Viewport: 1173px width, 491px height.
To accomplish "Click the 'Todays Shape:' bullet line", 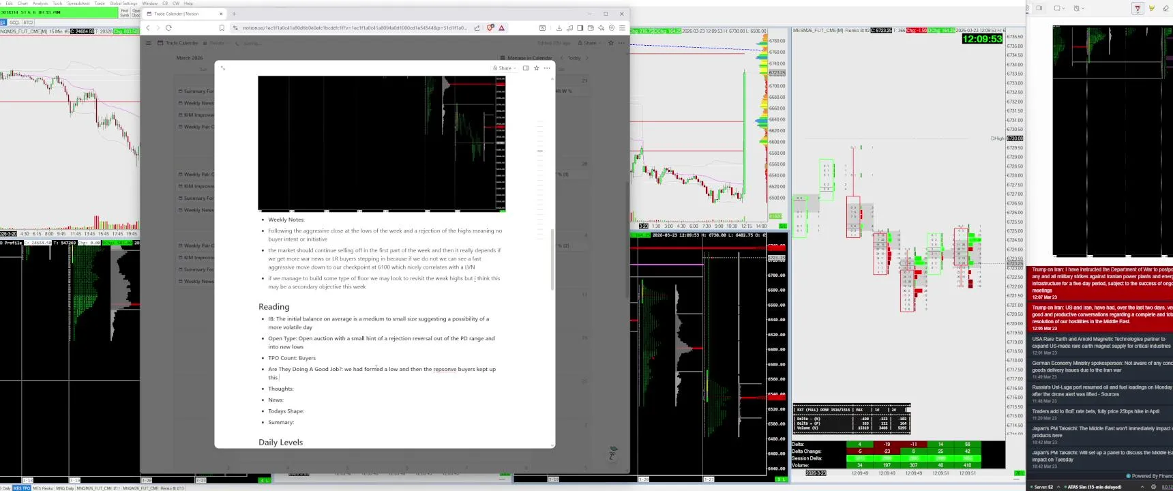I will 286,411.
